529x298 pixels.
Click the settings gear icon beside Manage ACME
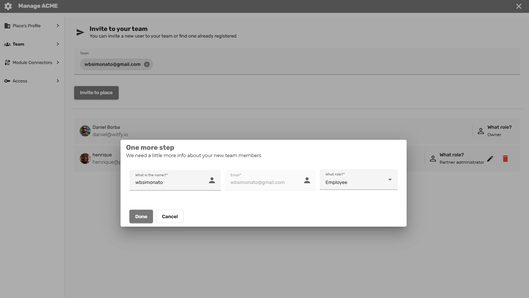(x=8, y=6)
